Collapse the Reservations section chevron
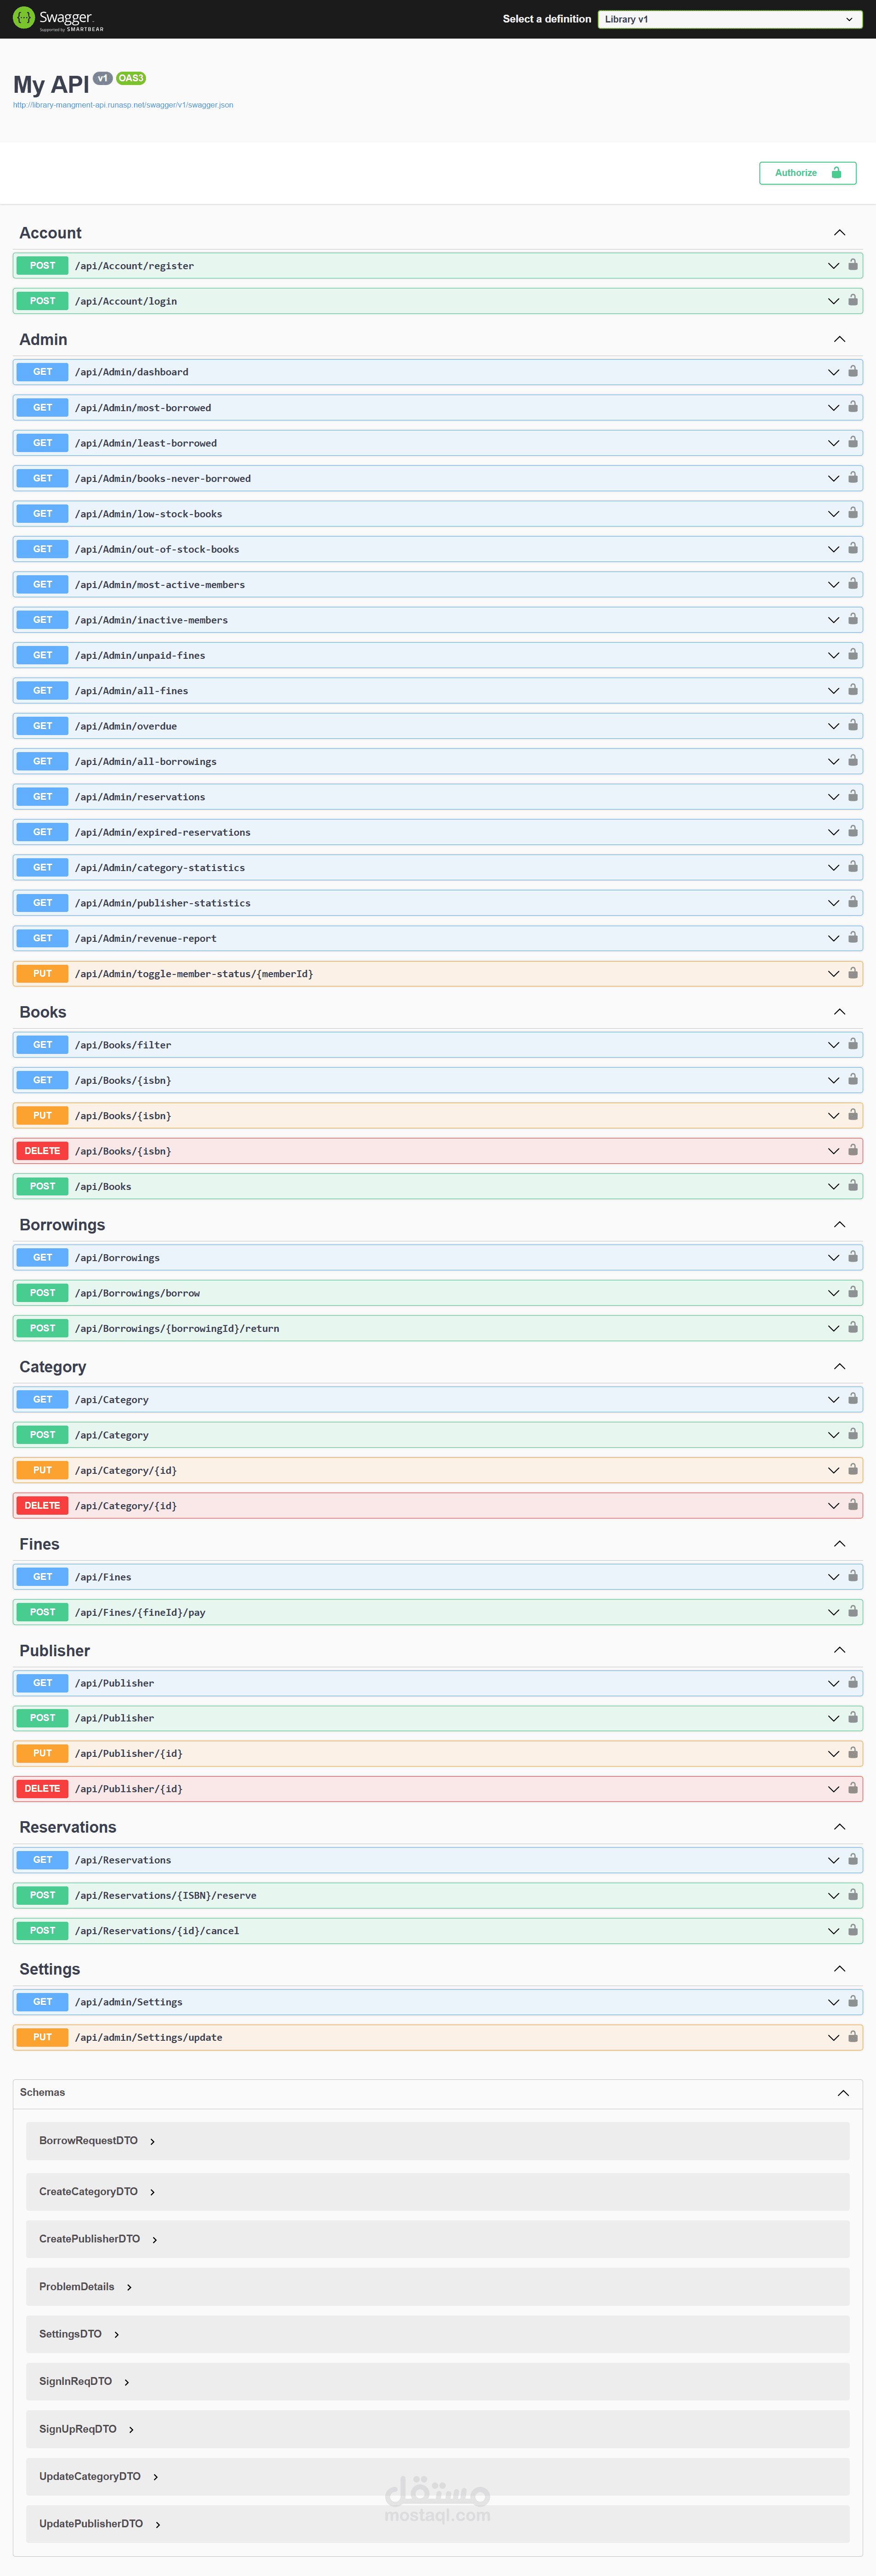 coord(839,1827)
